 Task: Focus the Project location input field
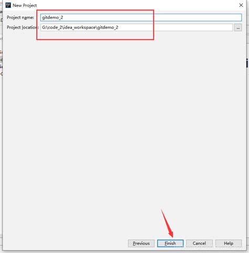[137, 27]
